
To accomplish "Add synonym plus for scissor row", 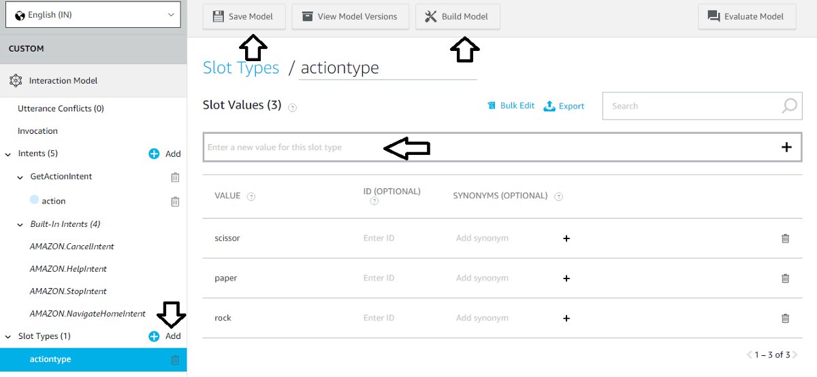I will 566,238.
